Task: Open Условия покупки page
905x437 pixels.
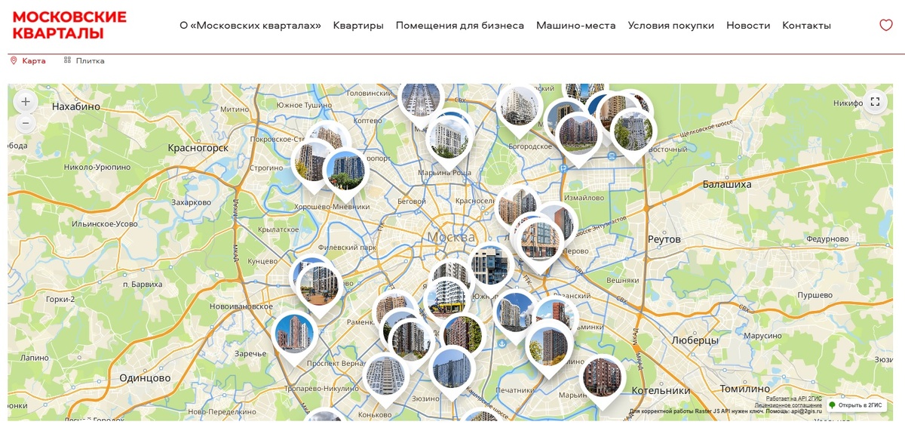Action: (671, 26)
